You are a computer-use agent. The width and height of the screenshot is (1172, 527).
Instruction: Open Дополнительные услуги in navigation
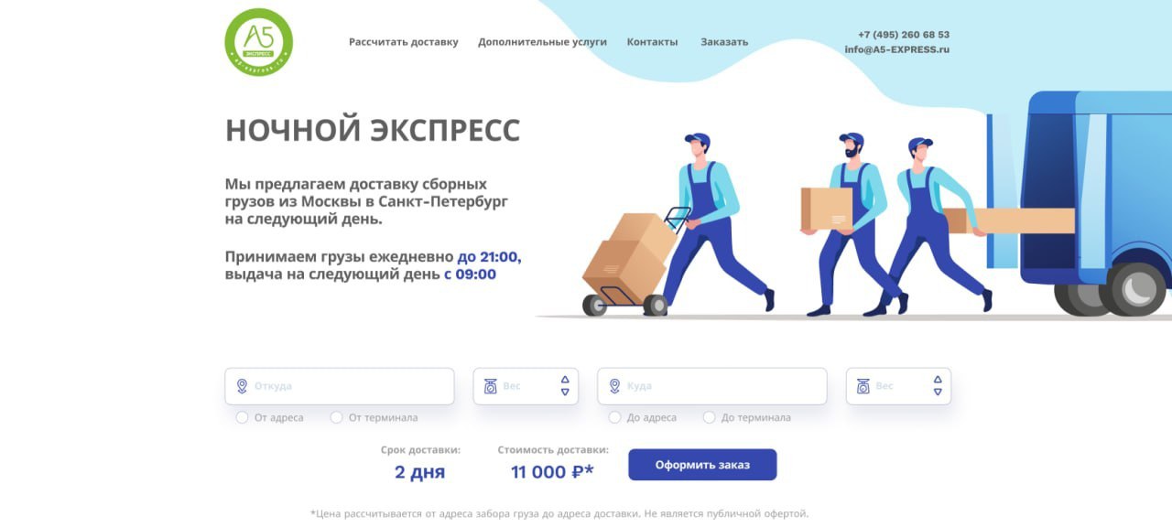(542, 42)
